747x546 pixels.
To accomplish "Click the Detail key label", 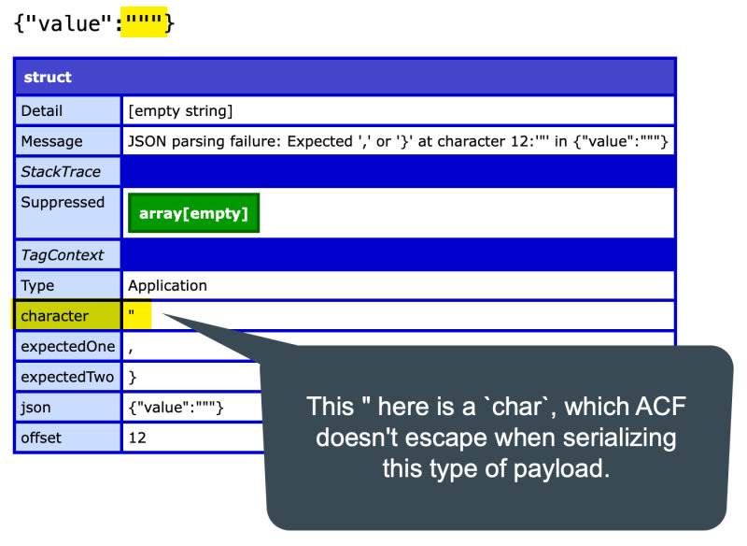I will pyautogui.click(x=42, y=111).
